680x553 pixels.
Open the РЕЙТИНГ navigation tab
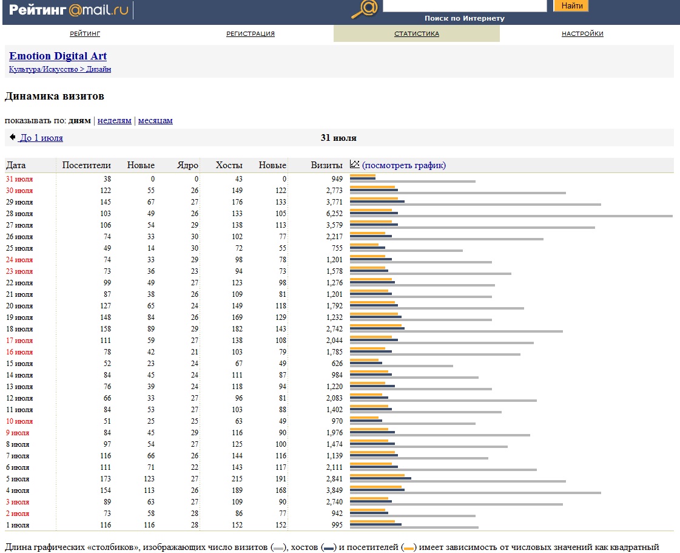tap(85, 34)
